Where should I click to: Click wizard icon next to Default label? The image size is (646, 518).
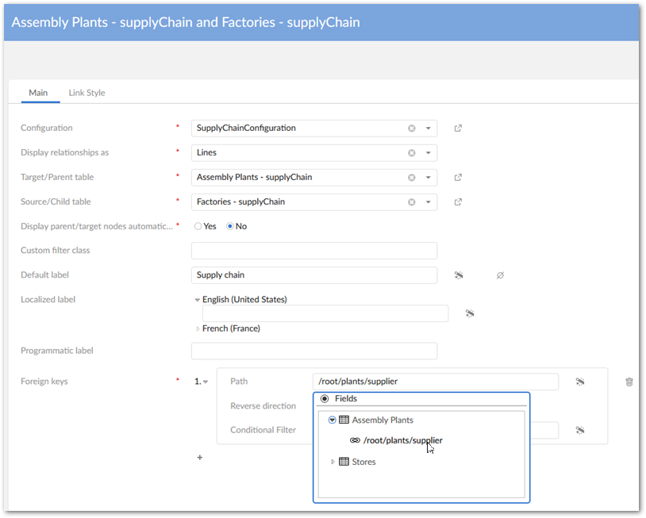pos(459,275)
